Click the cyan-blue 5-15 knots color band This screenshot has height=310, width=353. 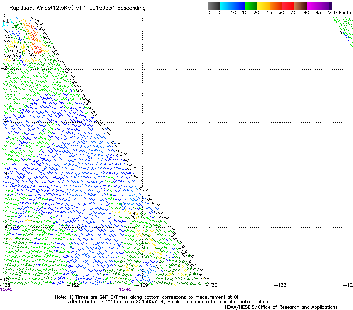click(x=232, y=6)
